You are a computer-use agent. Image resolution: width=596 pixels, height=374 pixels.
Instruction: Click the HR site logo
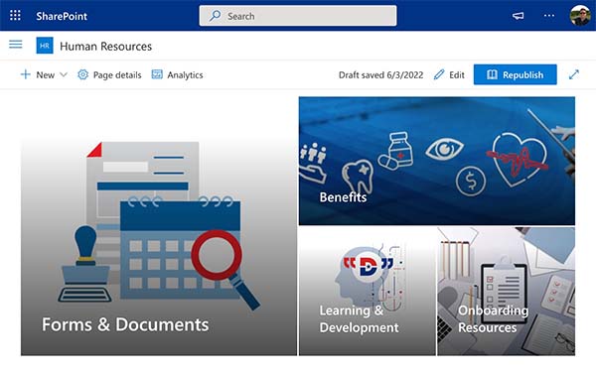pos(45,46)
